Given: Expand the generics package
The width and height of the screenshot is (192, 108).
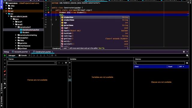Looking at the screenshot, I should tap(16, 43).
